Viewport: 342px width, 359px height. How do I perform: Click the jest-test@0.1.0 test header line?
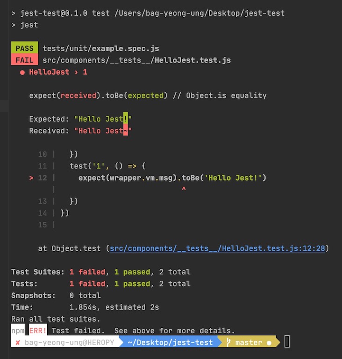pyautogui.click(x=148, y=13)
